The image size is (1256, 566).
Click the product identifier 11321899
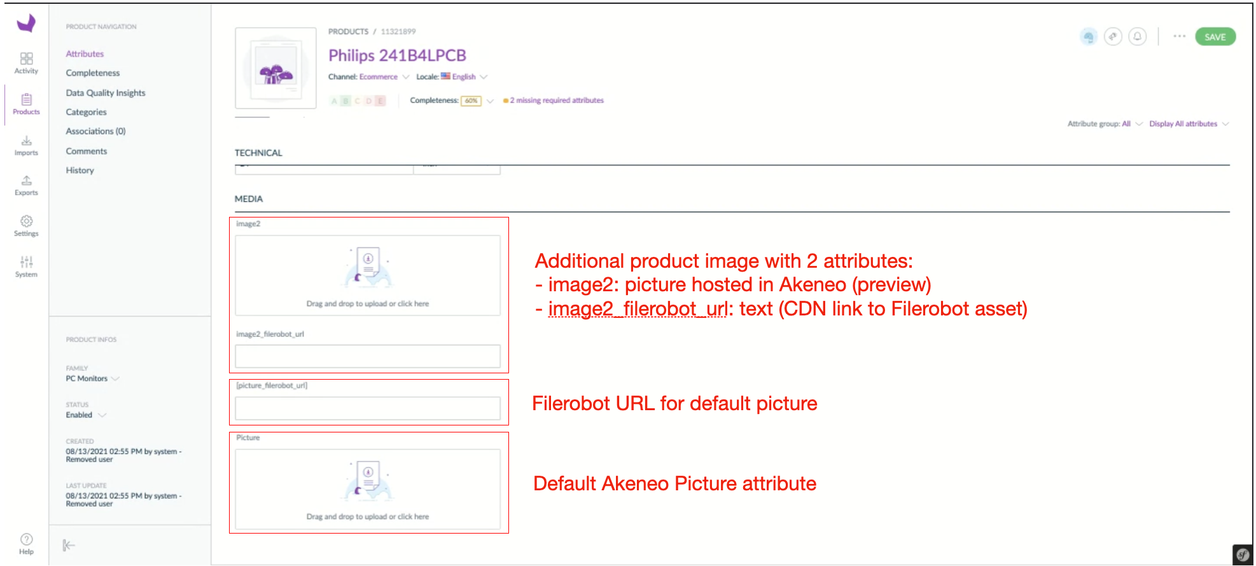[398, 31]
